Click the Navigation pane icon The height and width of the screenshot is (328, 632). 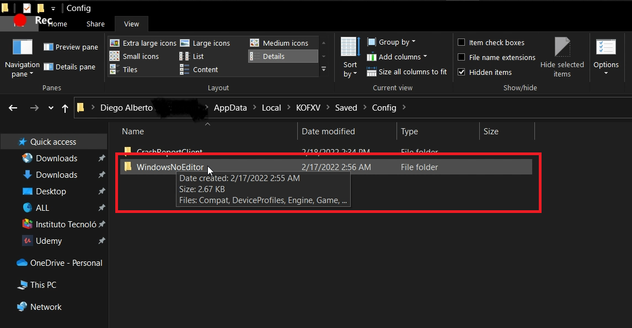[23, 48]
